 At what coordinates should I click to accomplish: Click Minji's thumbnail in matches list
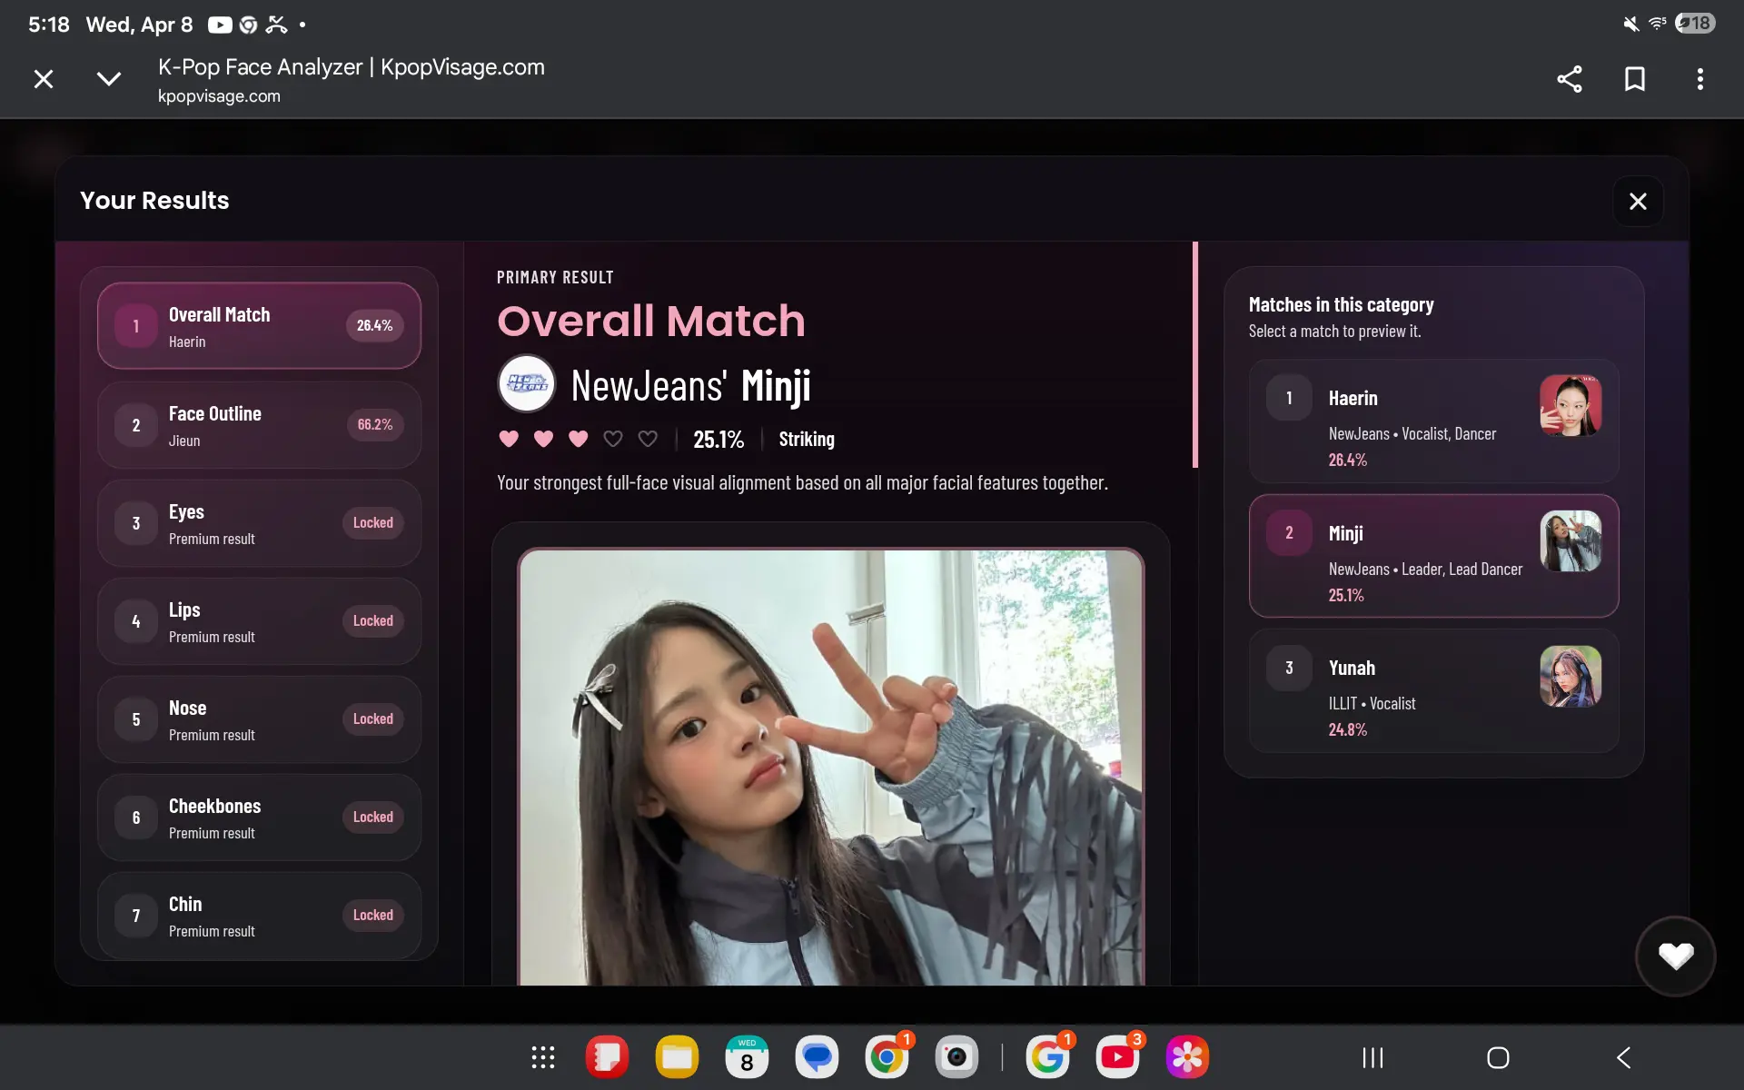coord(1570,541)
